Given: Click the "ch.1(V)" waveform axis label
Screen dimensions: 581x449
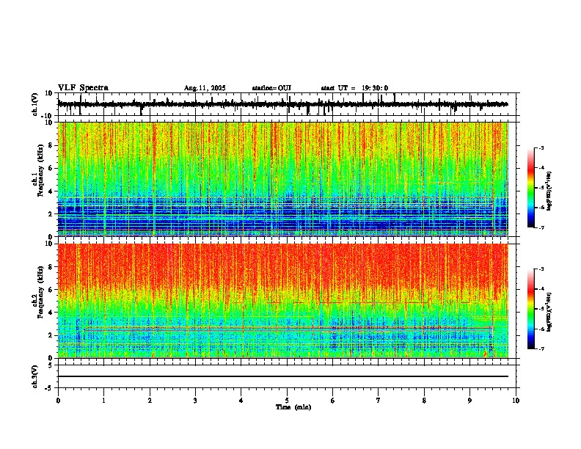Looking at the screenshot, I should click(x=35, y=104).
